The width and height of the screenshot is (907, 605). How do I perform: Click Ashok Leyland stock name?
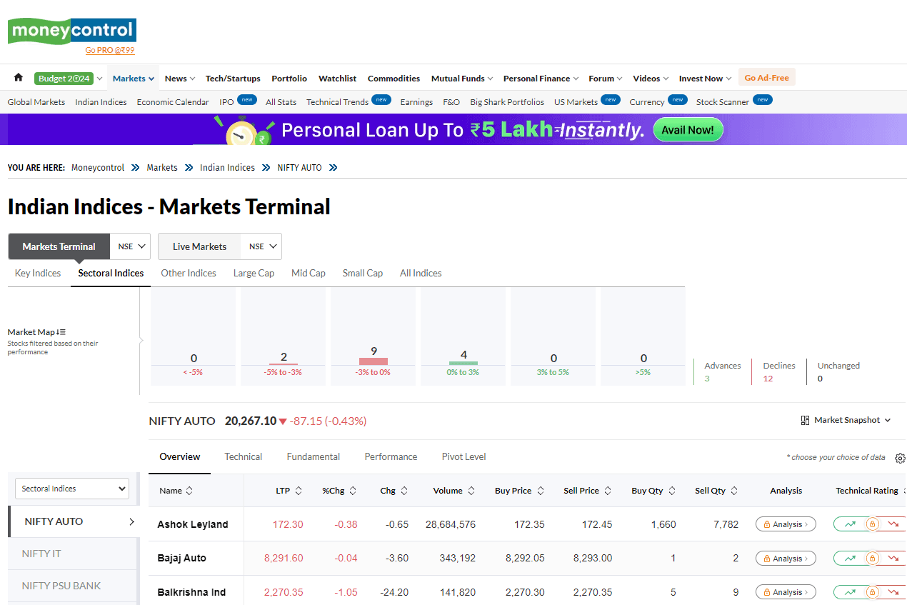pyautogui.click(x=193, y=524)
